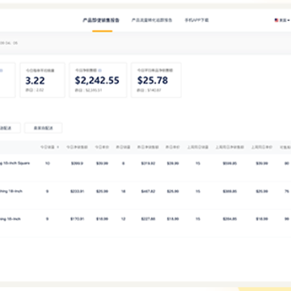Click yesterday's sales '12' in third row

coord(123,219)
